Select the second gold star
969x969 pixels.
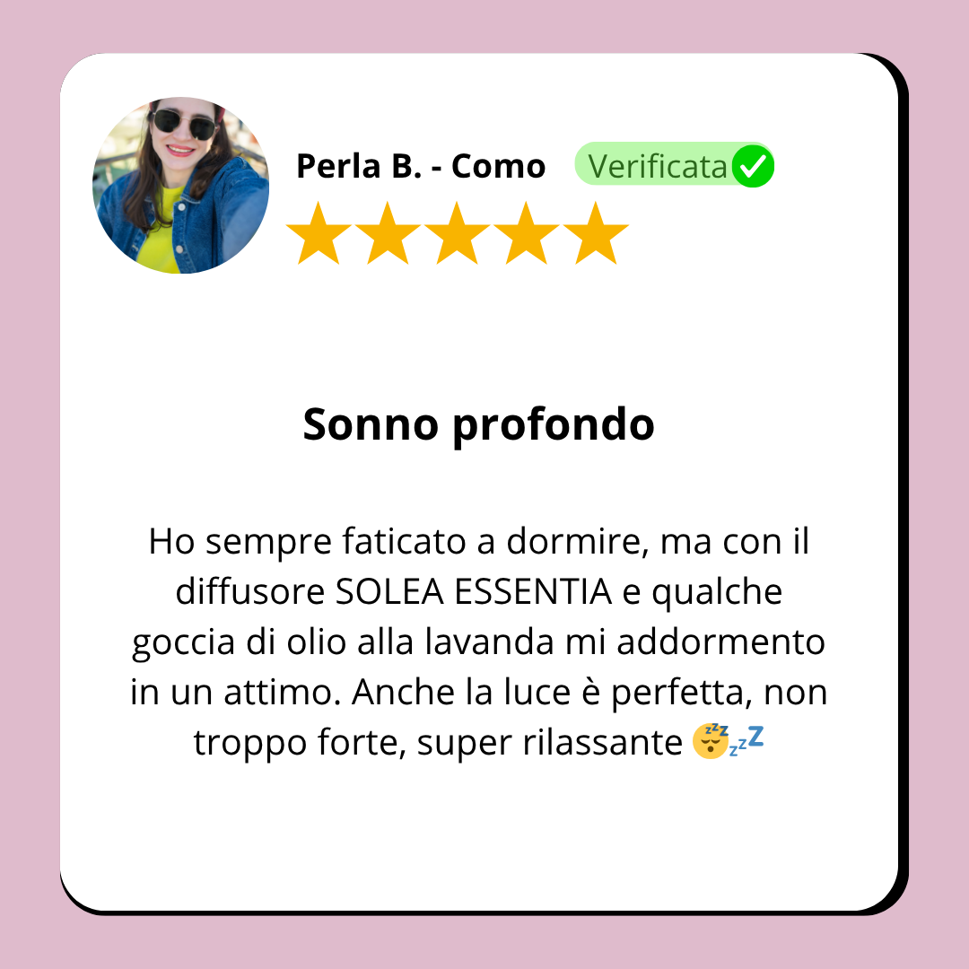pyautogui.click(x=388, y=233)
